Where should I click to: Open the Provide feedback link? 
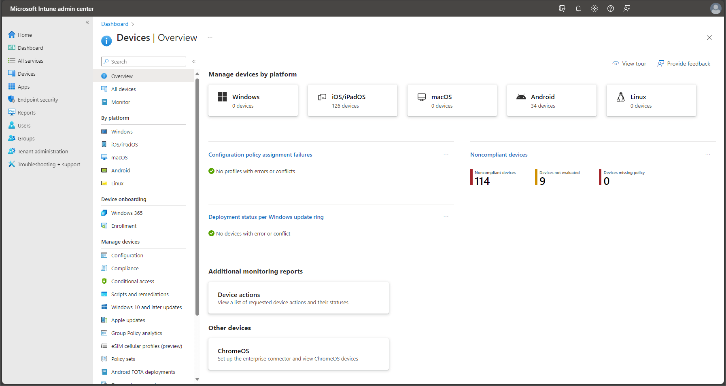(x=684, y=64)
